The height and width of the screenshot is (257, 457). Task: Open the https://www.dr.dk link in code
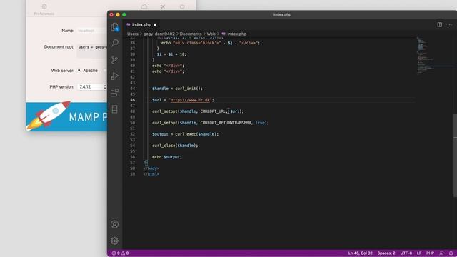(x=190, y=100)
